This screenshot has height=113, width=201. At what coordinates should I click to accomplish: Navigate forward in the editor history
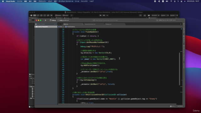point(62,24)
